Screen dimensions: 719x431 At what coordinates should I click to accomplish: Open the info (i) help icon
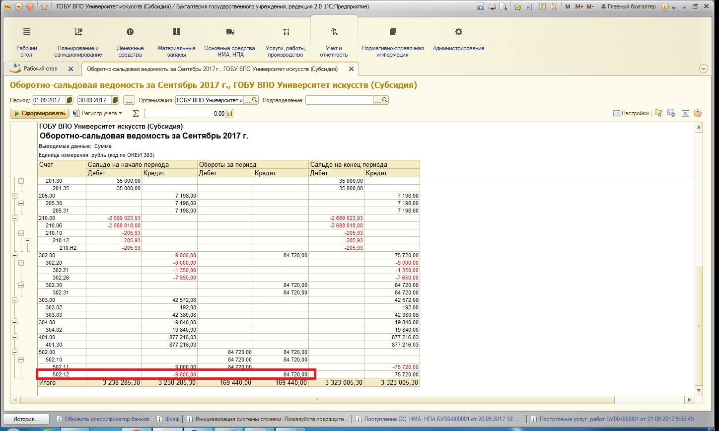point(665,7)
